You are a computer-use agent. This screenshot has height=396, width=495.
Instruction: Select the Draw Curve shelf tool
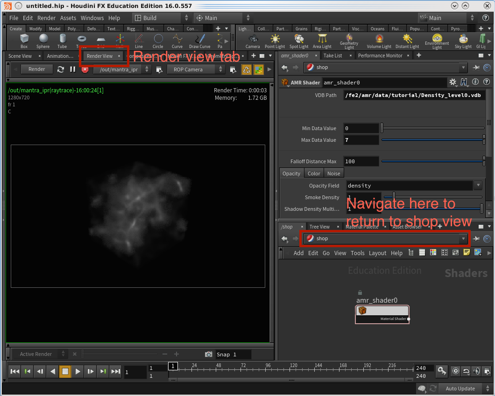199,41
